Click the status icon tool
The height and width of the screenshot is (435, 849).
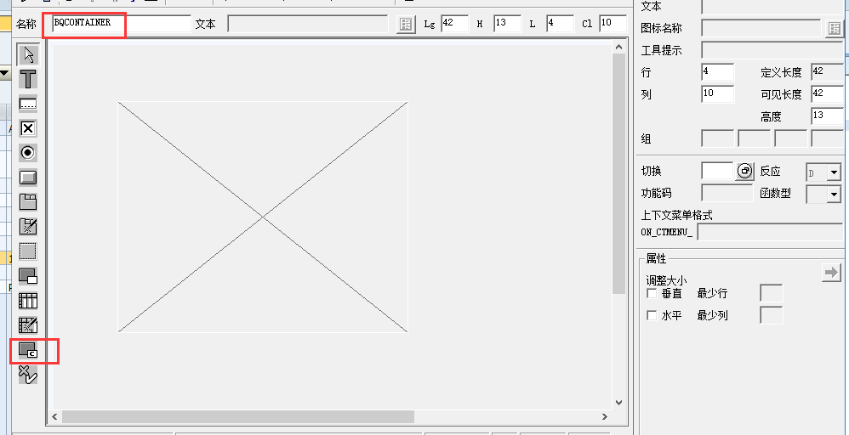tap(28, 374)
